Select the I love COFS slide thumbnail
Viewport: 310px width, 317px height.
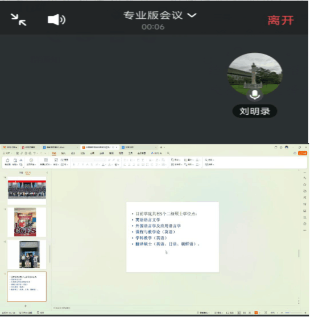[27, 222]
